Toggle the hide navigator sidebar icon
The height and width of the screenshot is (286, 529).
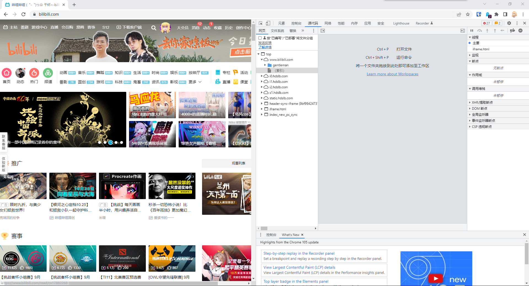323,31
